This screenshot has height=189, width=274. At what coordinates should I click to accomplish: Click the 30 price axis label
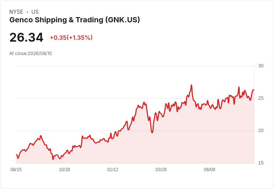[261, 66]
